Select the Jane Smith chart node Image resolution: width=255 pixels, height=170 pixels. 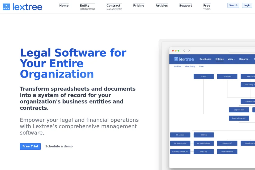coord(227,76)
